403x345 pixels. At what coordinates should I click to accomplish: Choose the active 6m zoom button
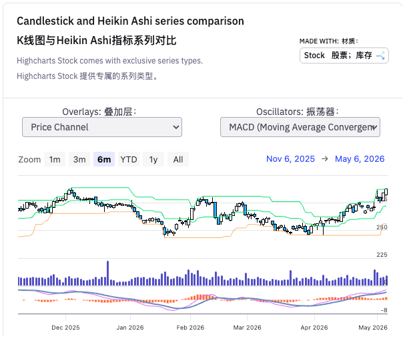(104, 159)
